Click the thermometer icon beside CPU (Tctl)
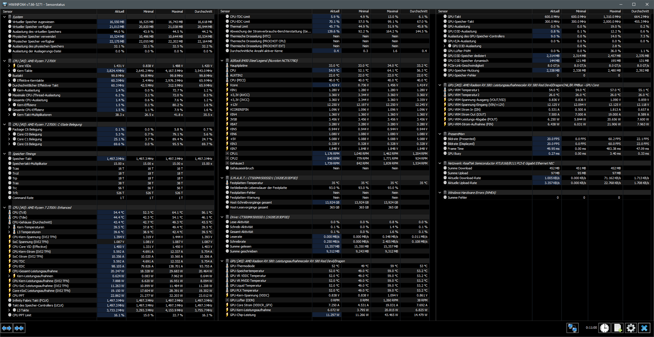This screenshot has width=654, height=337. [x=10, y=212]
